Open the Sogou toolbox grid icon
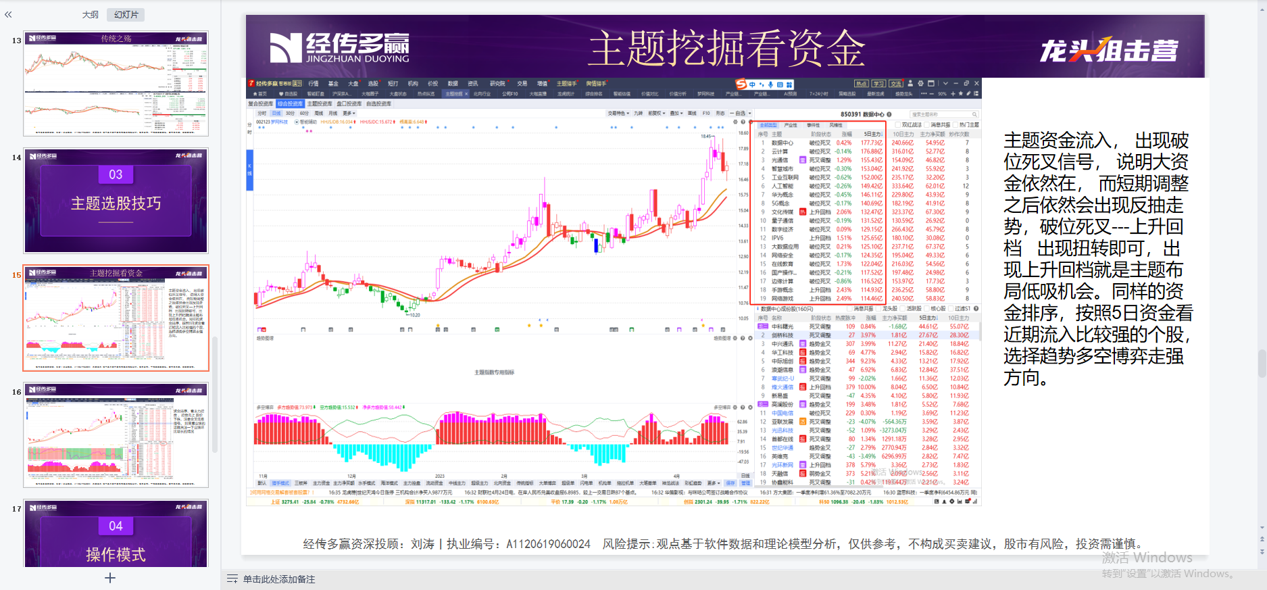This screenshot has width=1267, height=590. point(789,84)
